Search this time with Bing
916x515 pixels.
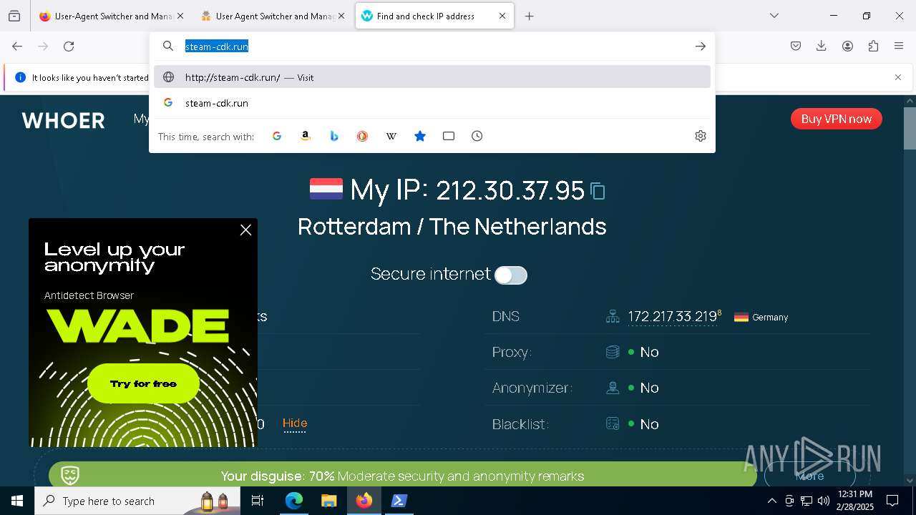tap(334, 136)
